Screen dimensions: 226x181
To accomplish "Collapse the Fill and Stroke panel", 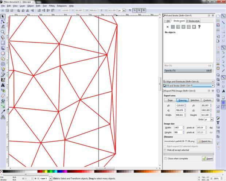I will pos(209,15).
